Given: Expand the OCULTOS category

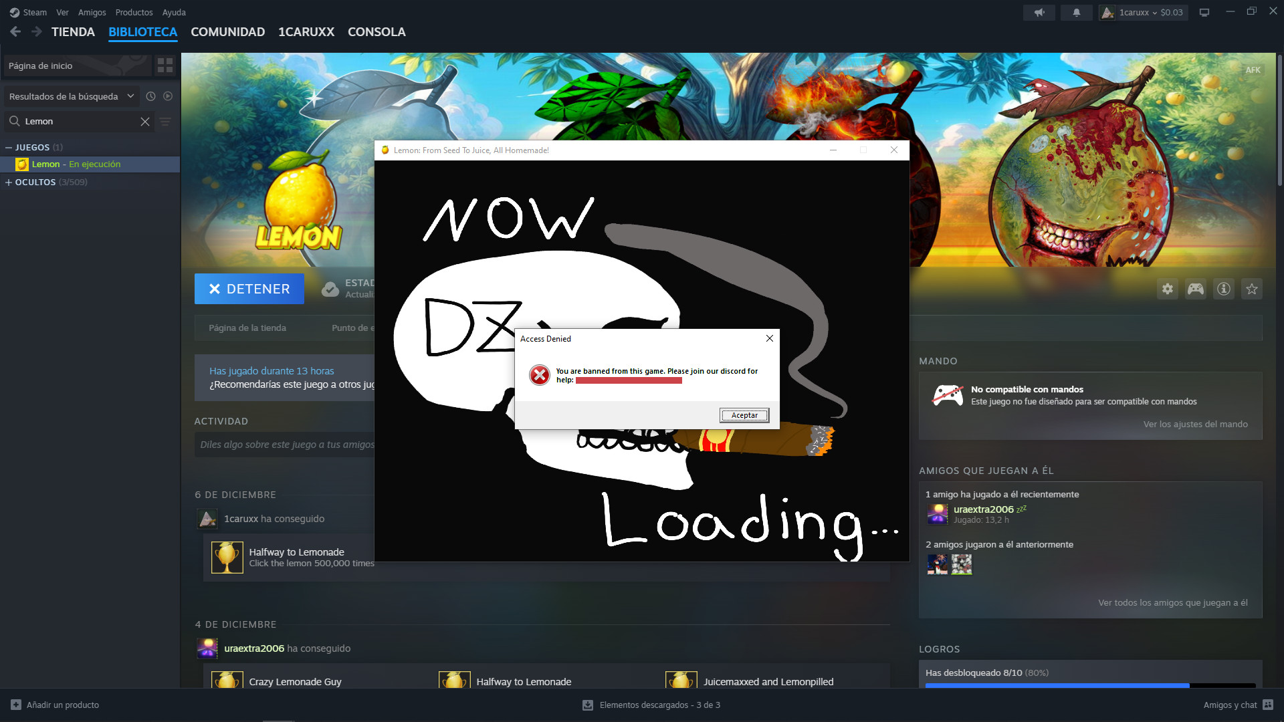Looking at the screenshot, I should 9,182.
